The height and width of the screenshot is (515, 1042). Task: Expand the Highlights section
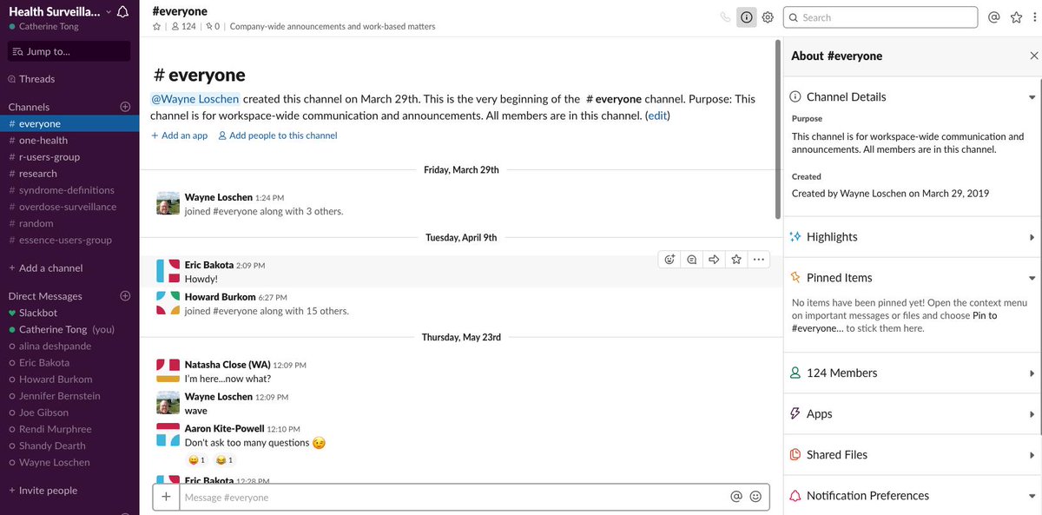pyautogui.click(x=1032, y=237)
